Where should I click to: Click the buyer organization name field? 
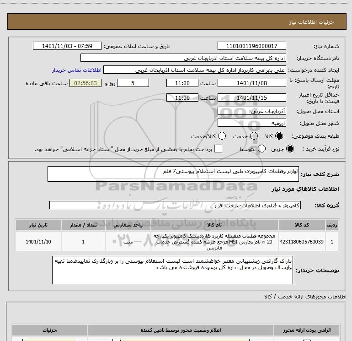183,58
